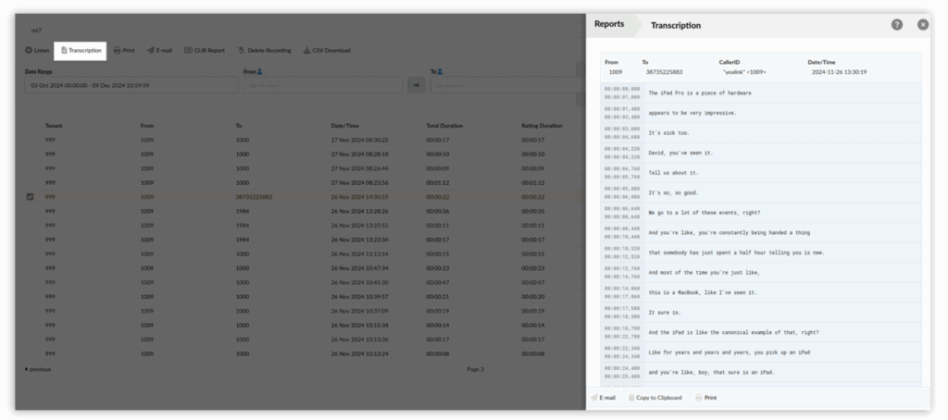Image resolution: width=948 pixels, height=420 pixels.
Task: Click E-mail in the recordings toolbar
Action: click(159, 51)
